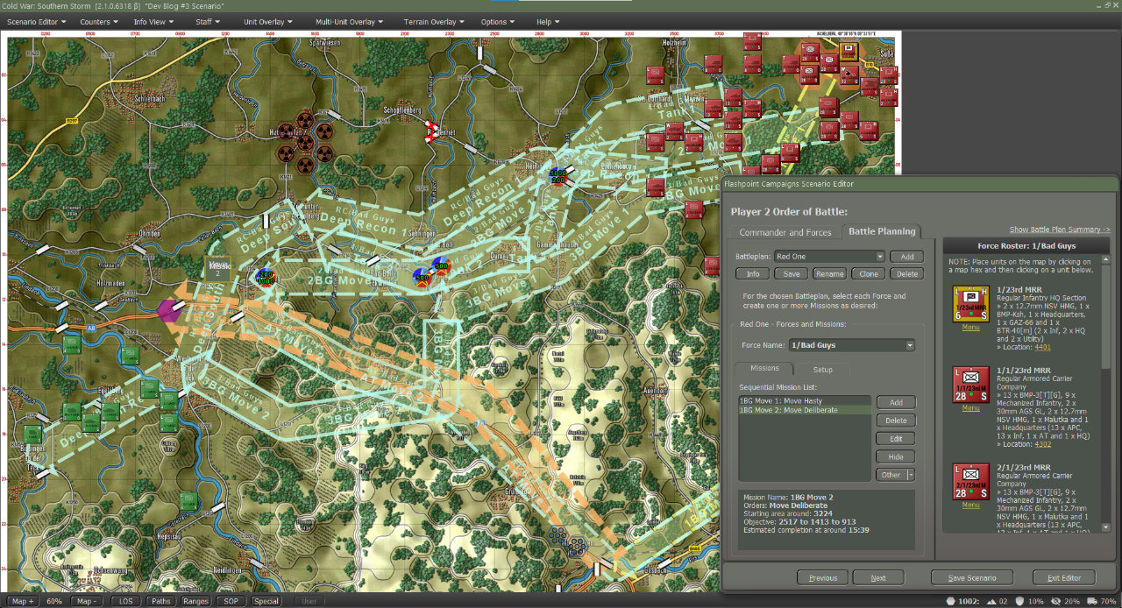Screen dimensions: 1122x608
Task: Open the Menu link under 1/23rd MRR
Action: (x=970, y=328)
